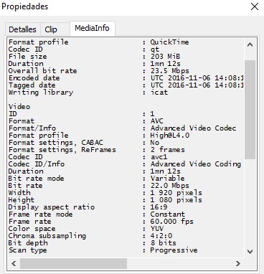Select the MediaInfo tab
Image resolution: width=264 pixels, height=274 pixels.
(92, 28)
